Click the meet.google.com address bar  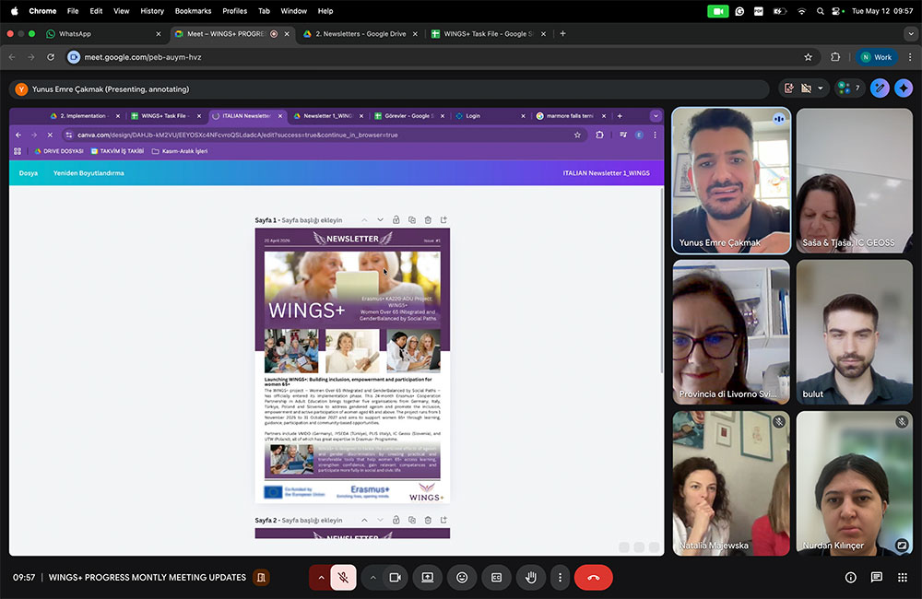tap(441, 57)
